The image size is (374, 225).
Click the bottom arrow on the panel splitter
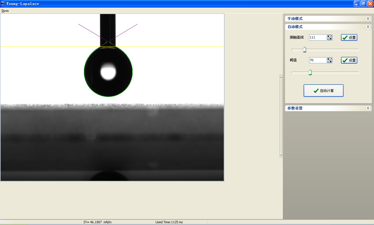pos(281,155)
